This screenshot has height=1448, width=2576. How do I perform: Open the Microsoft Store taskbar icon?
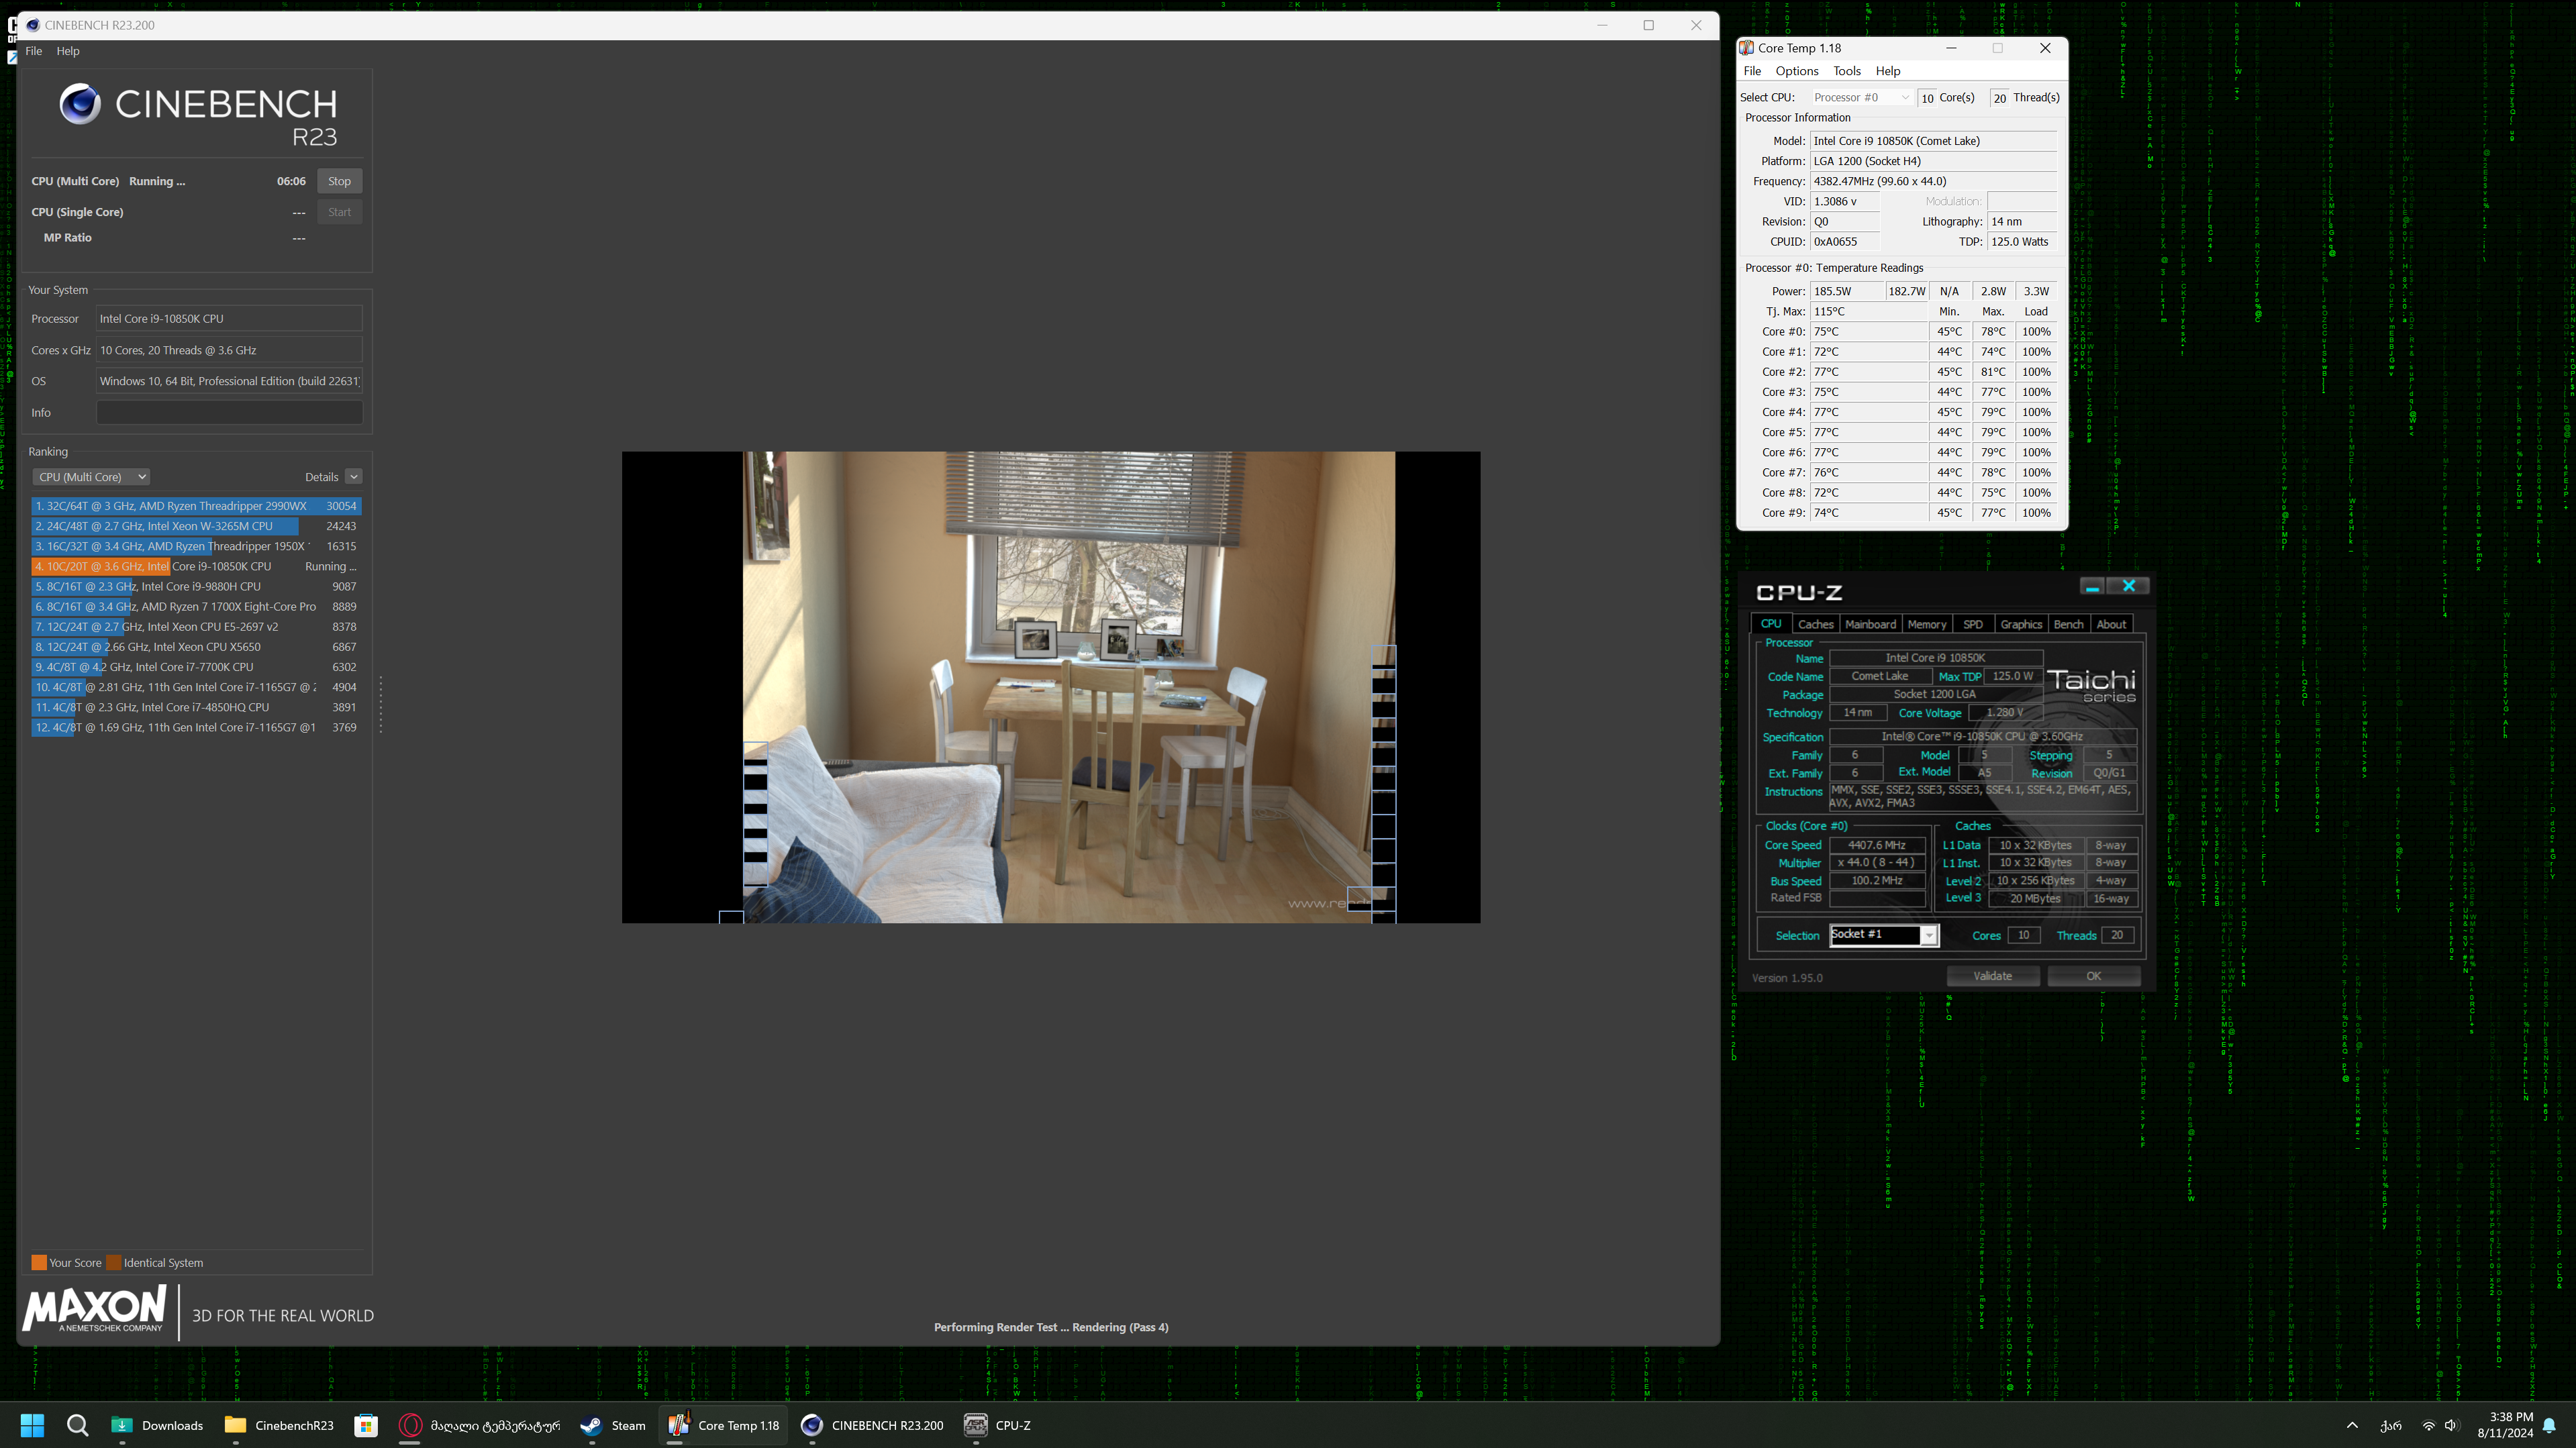coord(366,1425)
